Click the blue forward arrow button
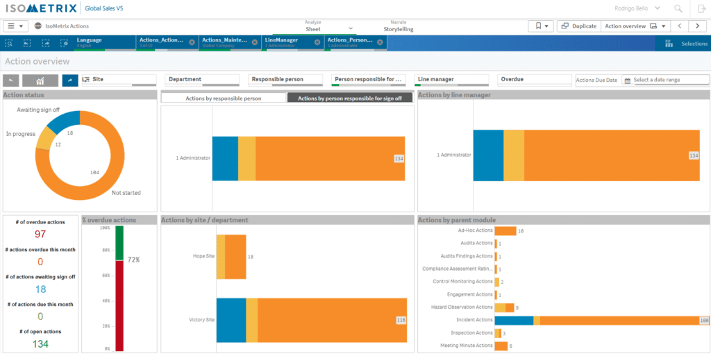The width and height of the screenshot is (711, 354). coord(70,81)
